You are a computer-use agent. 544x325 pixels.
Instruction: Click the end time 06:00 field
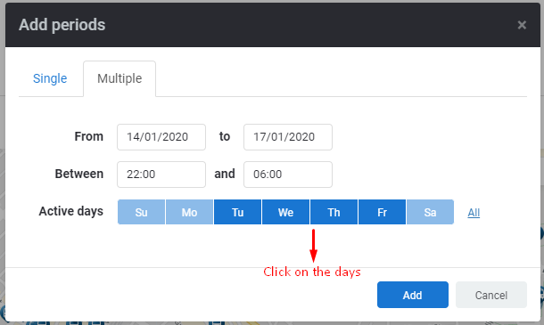click(288, 175)
